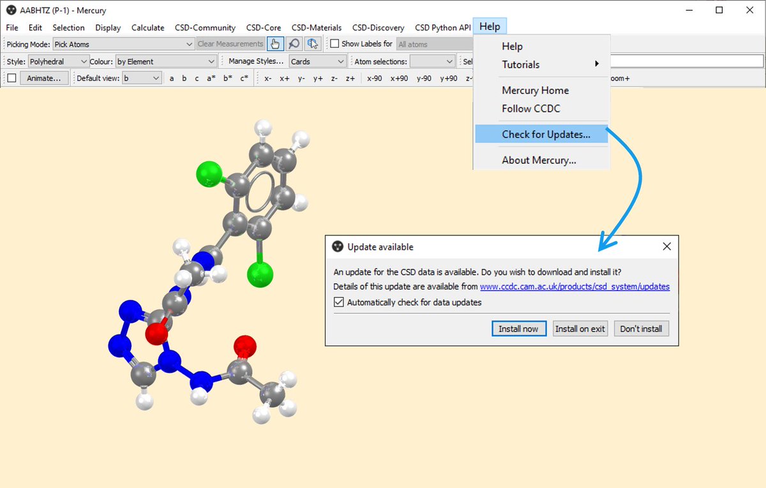Rotate view with y-90 button
Viewport: 766px width, 488px height.
[424, 78]
